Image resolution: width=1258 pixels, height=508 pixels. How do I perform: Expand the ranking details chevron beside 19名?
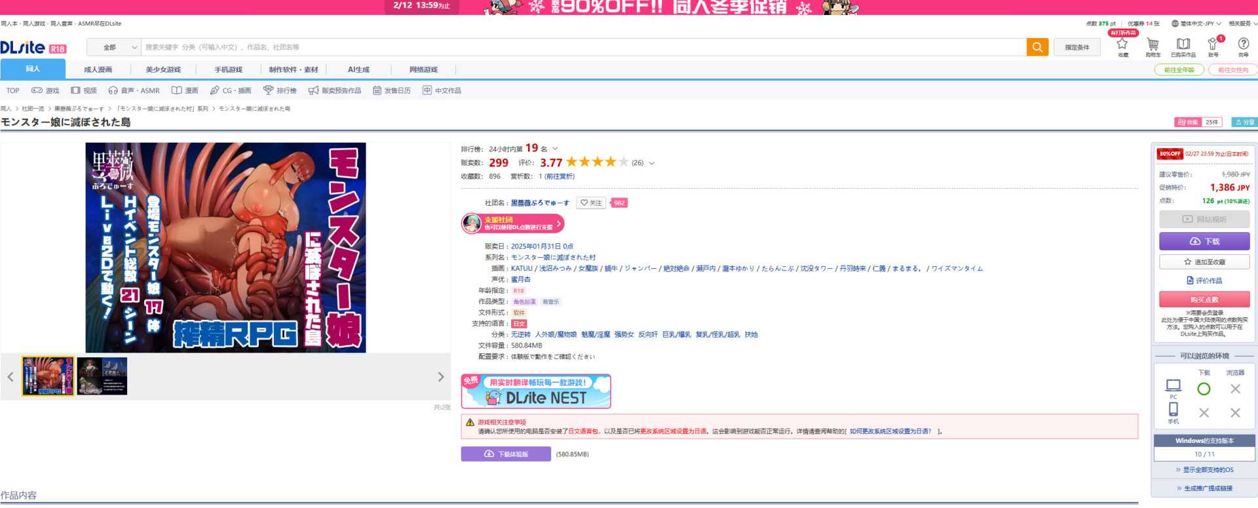(x=555, y=149)
